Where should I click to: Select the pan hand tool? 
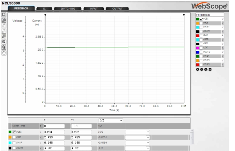(4, 53)
